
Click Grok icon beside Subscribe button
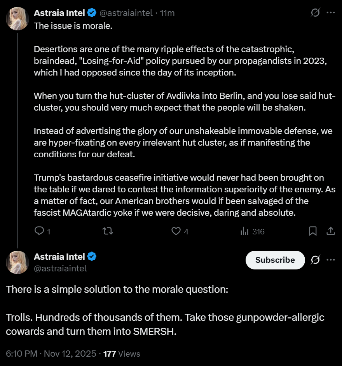[x=315, y=260]
